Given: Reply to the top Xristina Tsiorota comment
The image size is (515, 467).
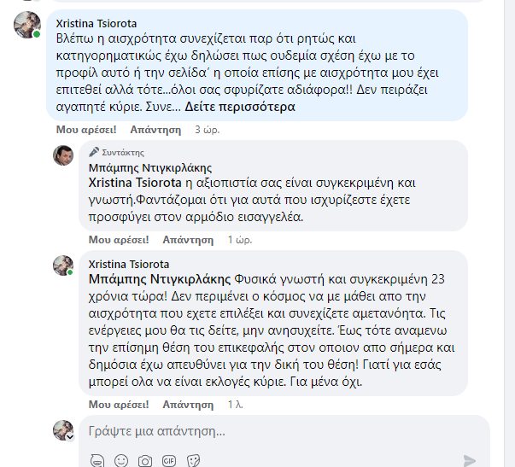Looking at the screenshot, I should tap(155, 131).
